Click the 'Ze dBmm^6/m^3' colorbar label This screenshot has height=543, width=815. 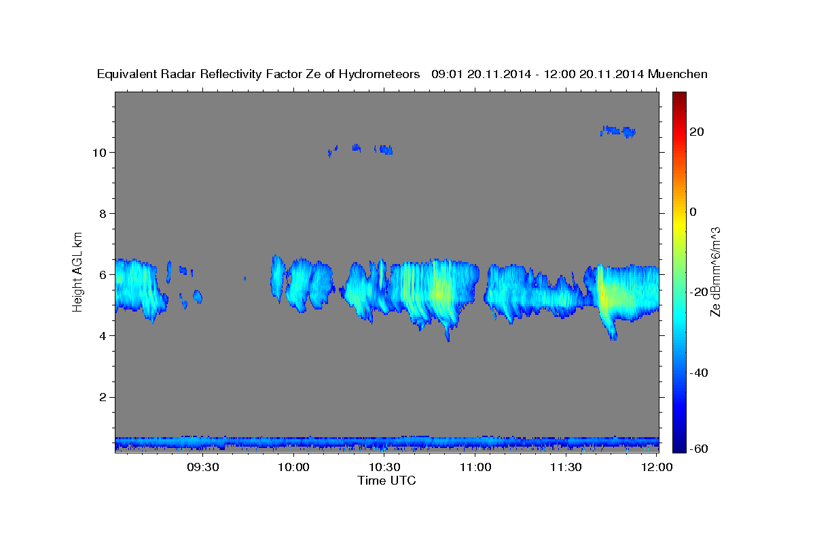click(715, 271)
